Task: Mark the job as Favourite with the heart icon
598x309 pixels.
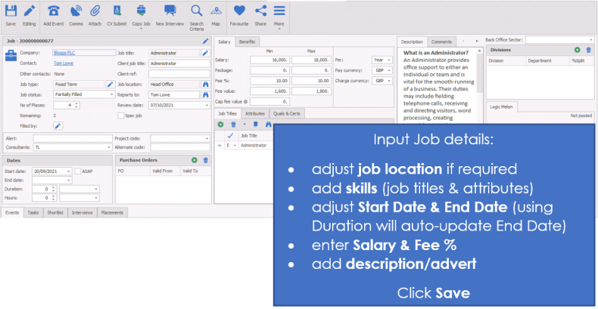Action: point(239,11)
